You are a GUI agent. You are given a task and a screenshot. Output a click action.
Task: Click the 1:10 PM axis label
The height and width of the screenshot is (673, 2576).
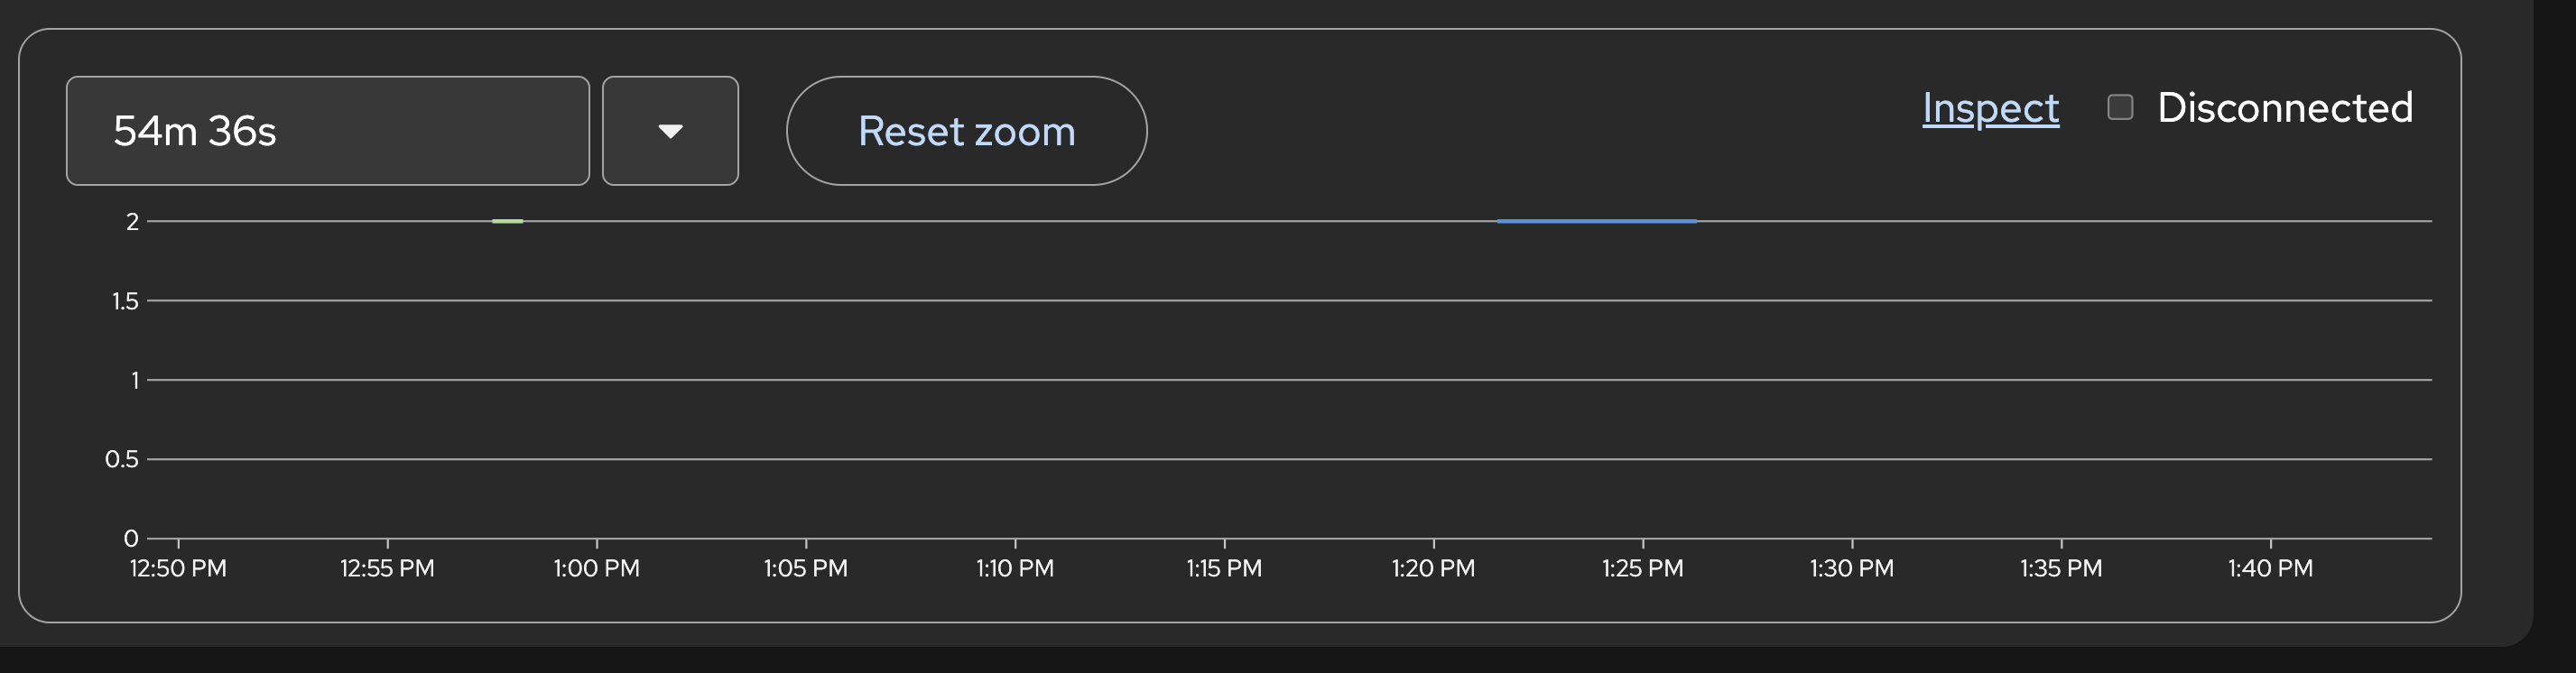pyautogui.click(x=1015, y=568)
